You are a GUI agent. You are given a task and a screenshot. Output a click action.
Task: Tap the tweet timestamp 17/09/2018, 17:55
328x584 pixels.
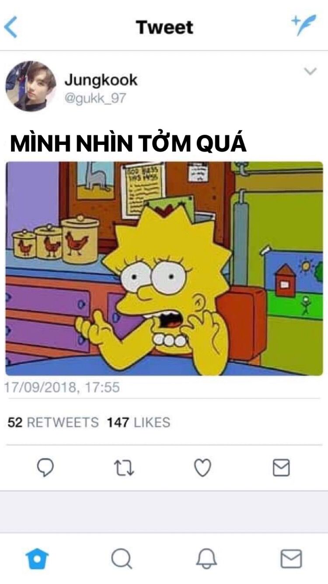pyautogui.click(x=62, y=387)
